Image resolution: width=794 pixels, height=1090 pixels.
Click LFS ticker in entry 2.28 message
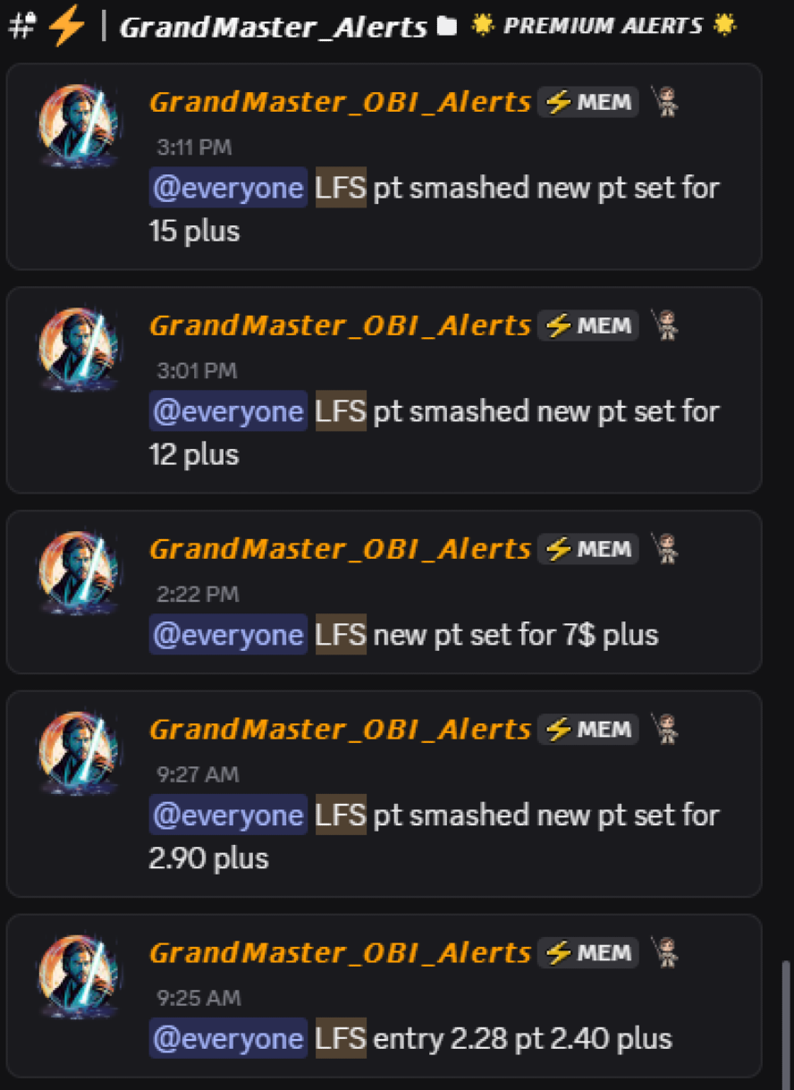[341, 1039]
